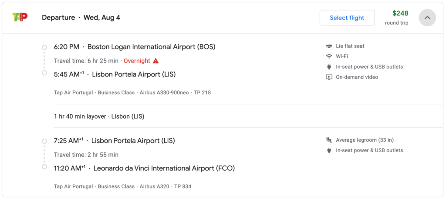Screen dimensions: 446x199
Task: Click the Average legroom seat icon
Action: tap(329, 140)
